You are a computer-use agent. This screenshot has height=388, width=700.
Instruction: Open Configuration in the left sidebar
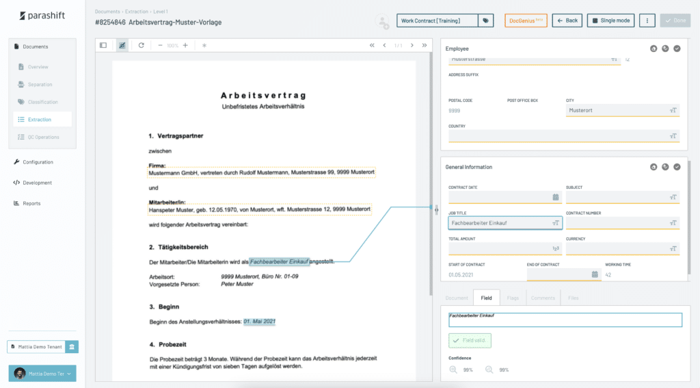click(x=38, y=162)
